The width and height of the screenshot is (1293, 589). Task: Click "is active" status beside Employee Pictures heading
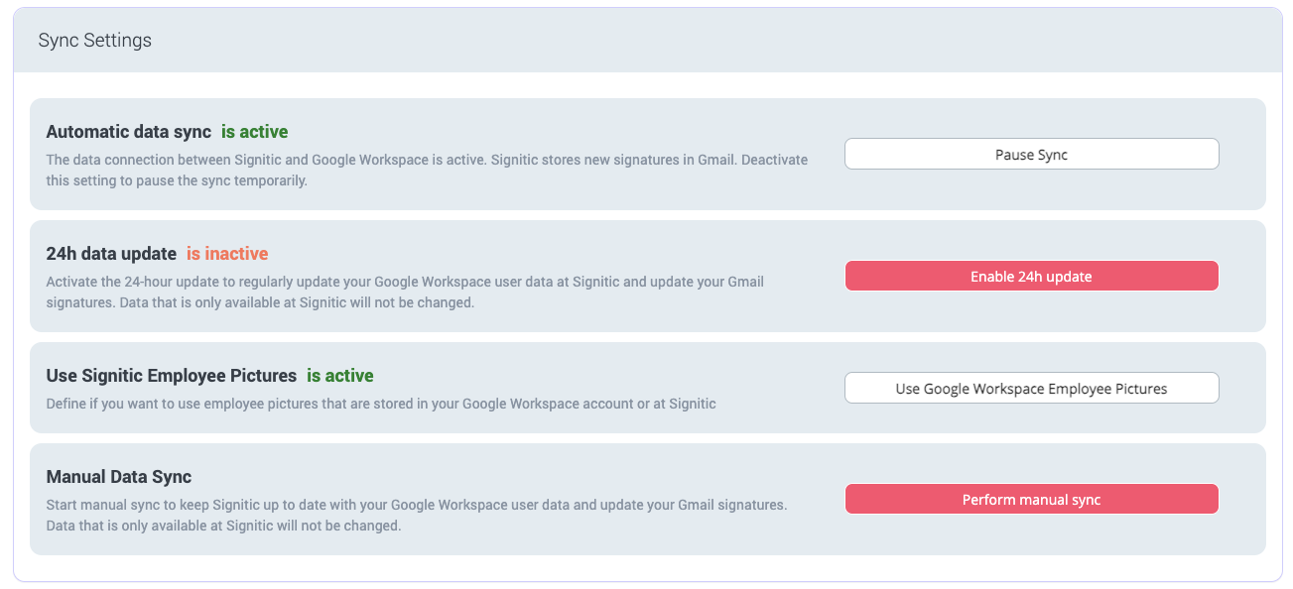[x=339, y=376]
